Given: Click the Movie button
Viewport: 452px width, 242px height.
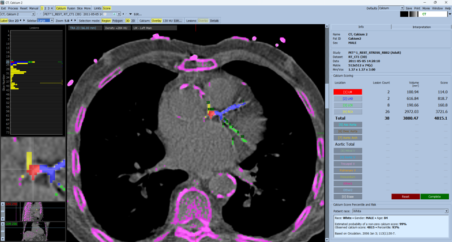Looking at the screenshot, I should pyautogui.click(x=426, y=8).
